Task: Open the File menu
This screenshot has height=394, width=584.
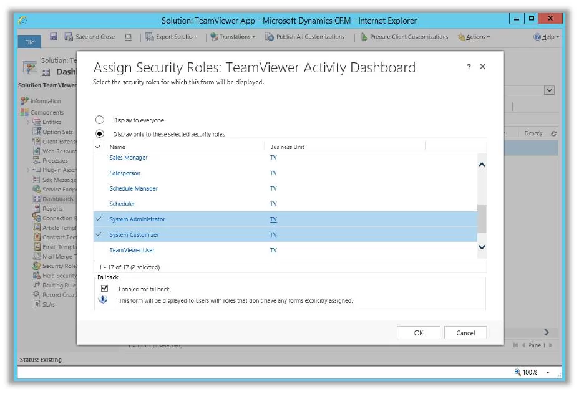Action: [x=29, y=42]
